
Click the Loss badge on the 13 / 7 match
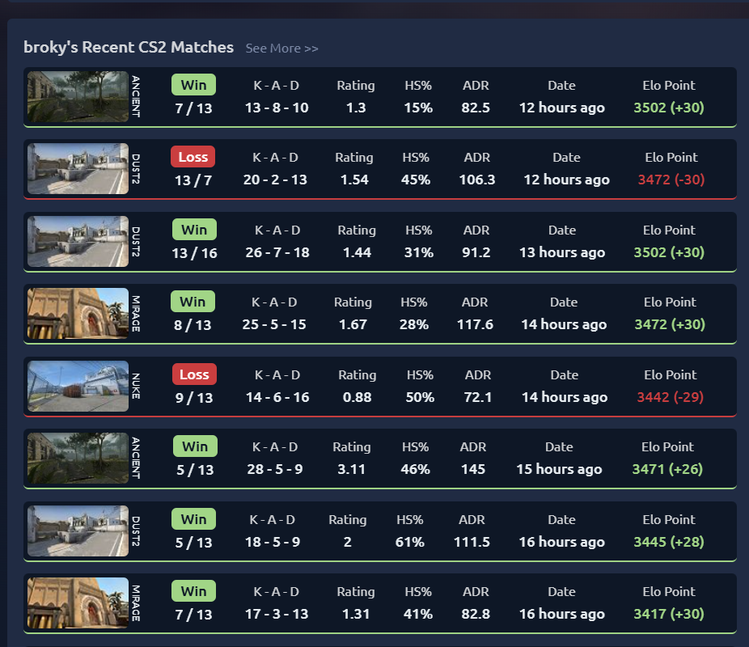193,157
